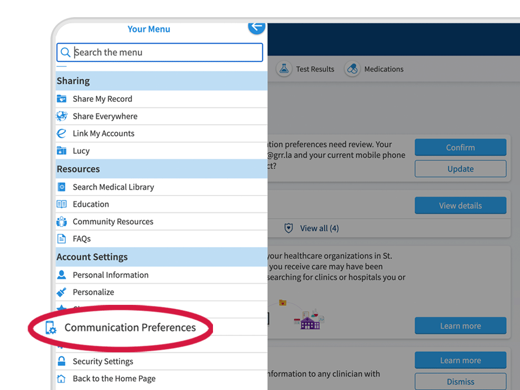Image resolution: width=520 pixels, height=390 pixels.
Task: Click the Medications pill icon
Action: [352, 69]
